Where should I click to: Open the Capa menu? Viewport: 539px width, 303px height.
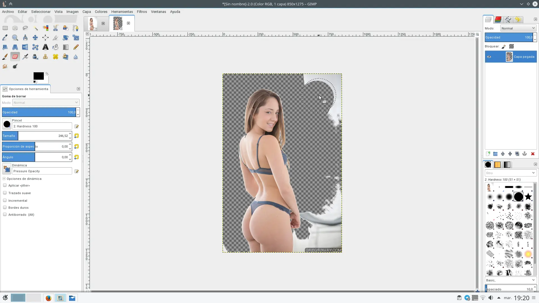click(x=86, y=12)
